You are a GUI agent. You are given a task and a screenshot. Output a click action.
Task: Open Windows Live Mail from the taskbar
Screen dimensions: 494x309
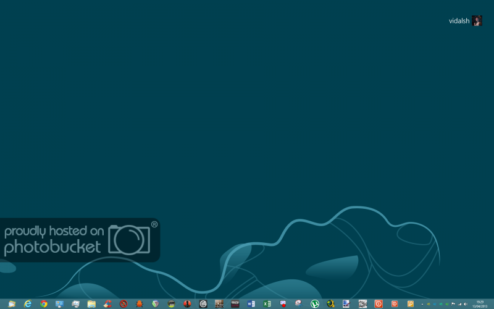click(x=12, y=303)
